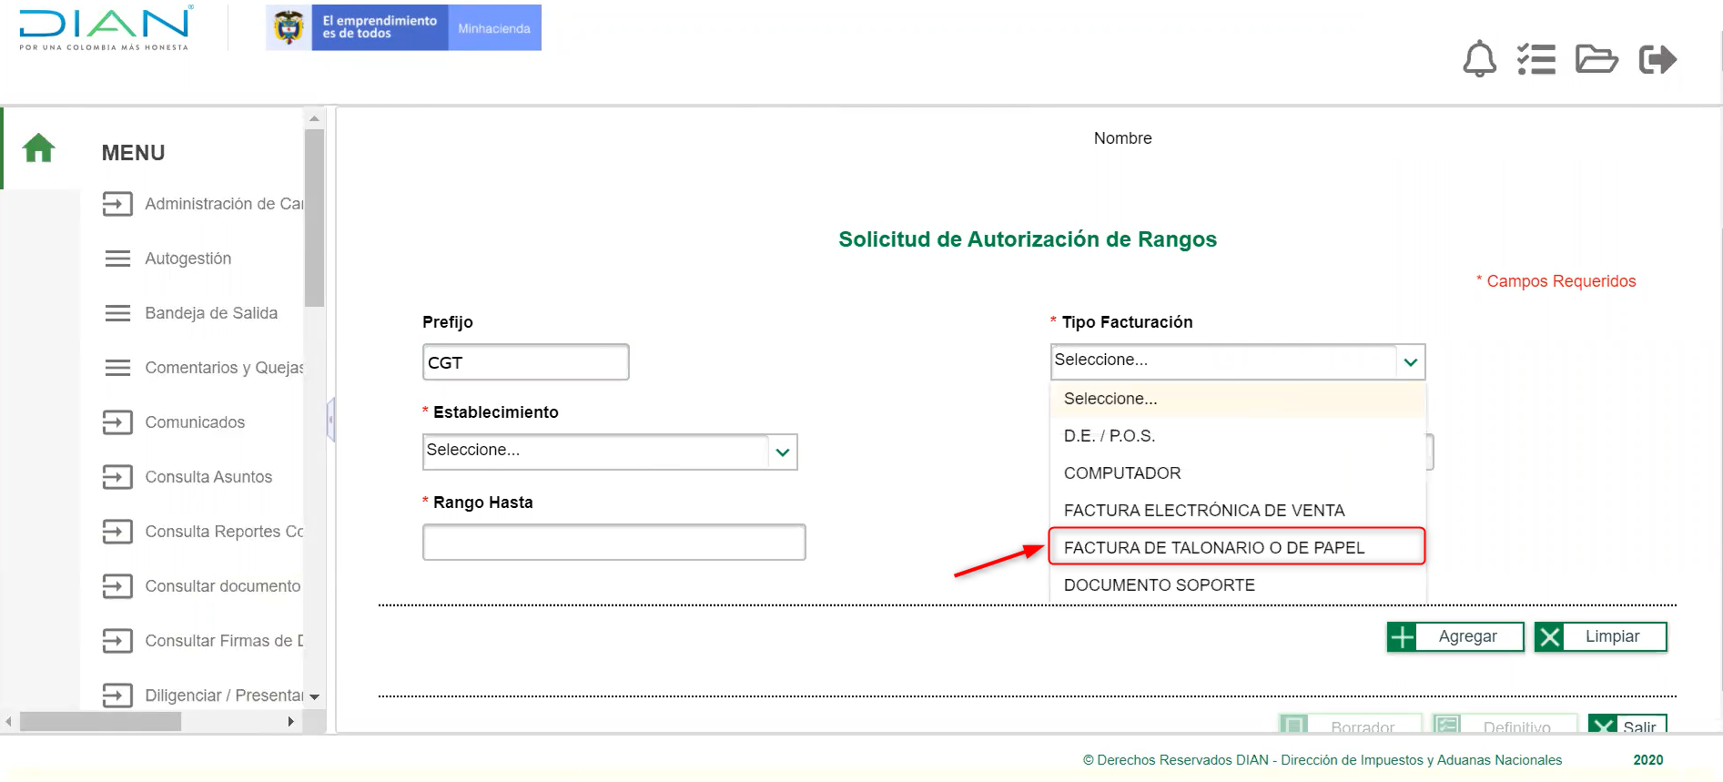Expand the Tipo Facturación dropdown arrow
1723x782 pixels.
(1410, 362)
